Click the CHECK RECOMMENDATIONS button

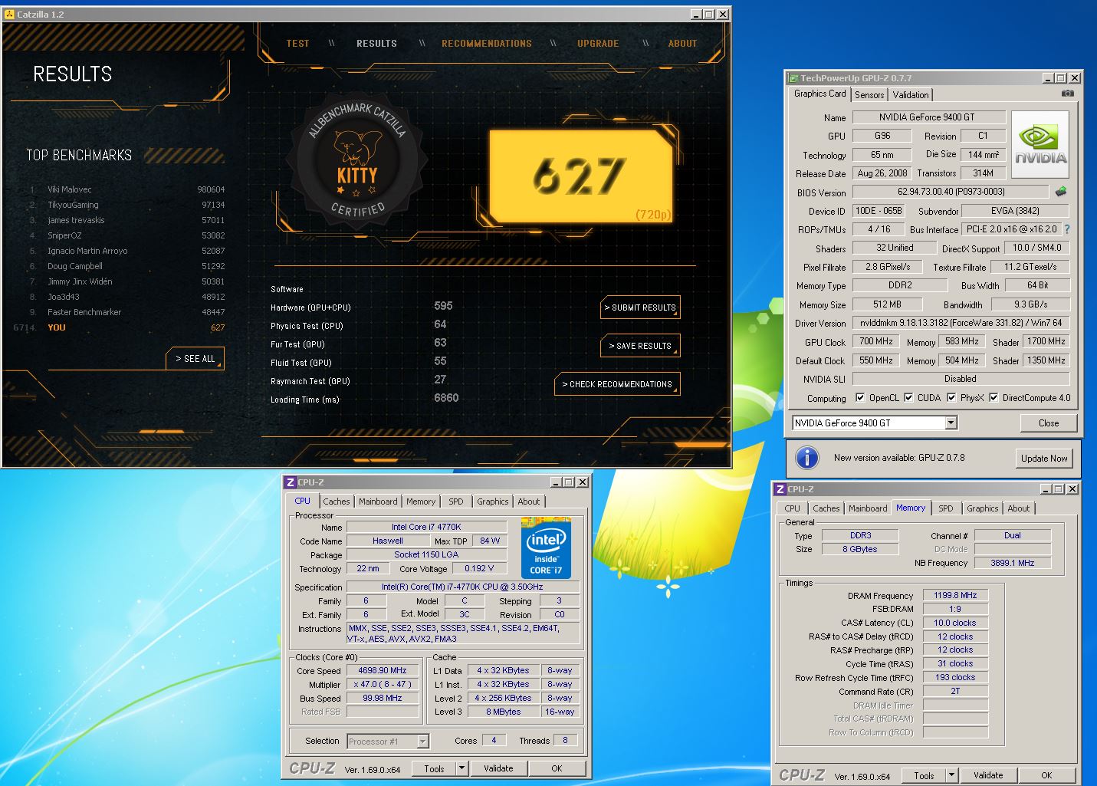pyautogui.click(x=617, y=384)
